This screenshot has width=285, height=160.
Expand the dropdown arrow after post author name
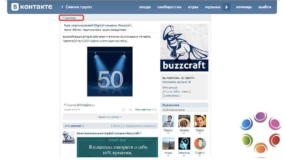[140, 133]
